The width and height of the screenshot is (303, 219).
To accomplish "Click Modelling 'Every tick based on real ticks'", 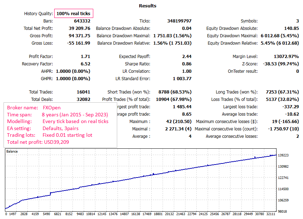I will tap(75, 121).
